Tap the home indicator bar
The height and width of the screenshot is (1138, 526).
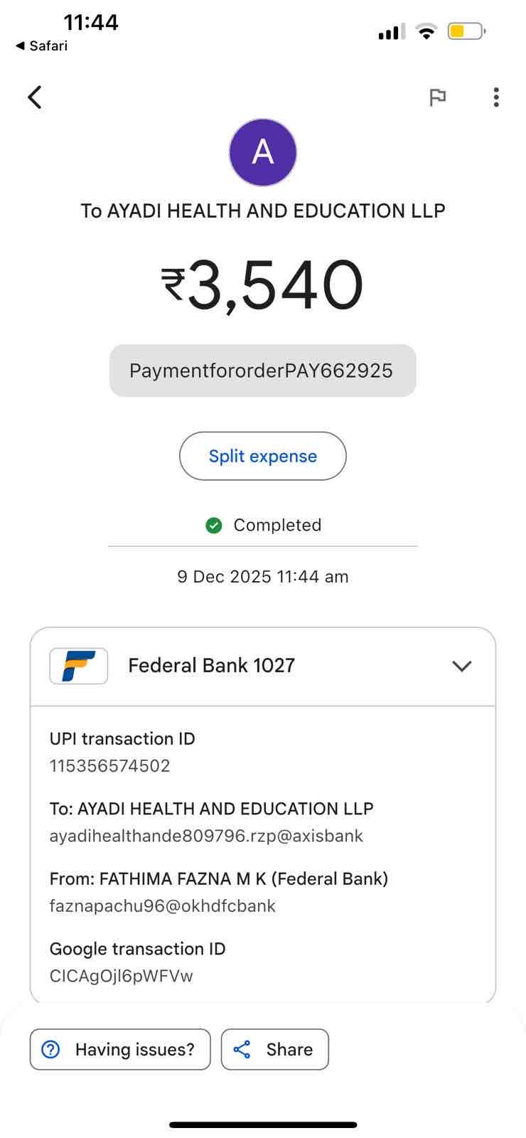[x=263, y=1124]
